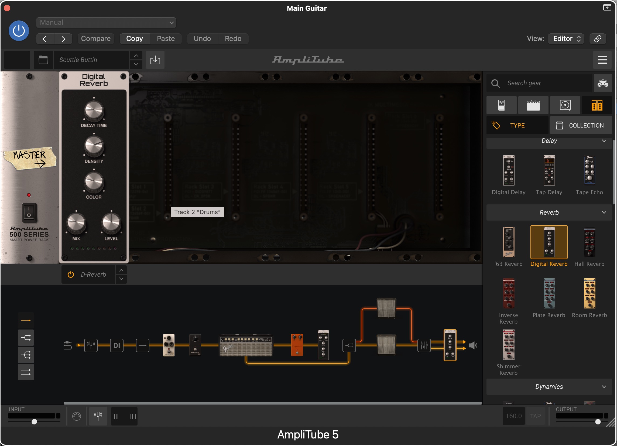Select the Booster pedal in chain
Screen dimensions: 617x446
click(195, 345)
